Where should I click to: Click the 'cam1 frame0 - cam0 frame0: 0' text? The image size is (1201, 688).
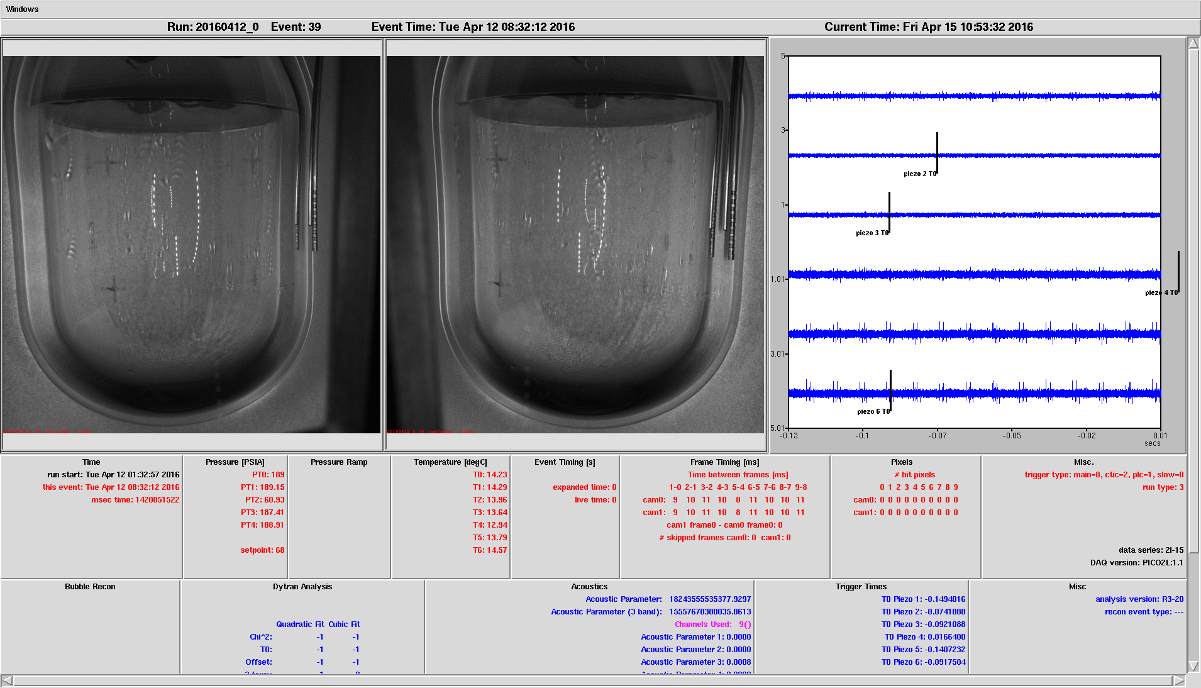724,525
